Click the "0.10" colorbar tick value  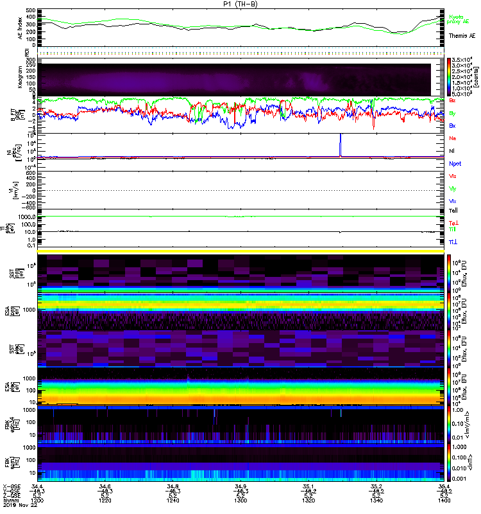point(457,424)
